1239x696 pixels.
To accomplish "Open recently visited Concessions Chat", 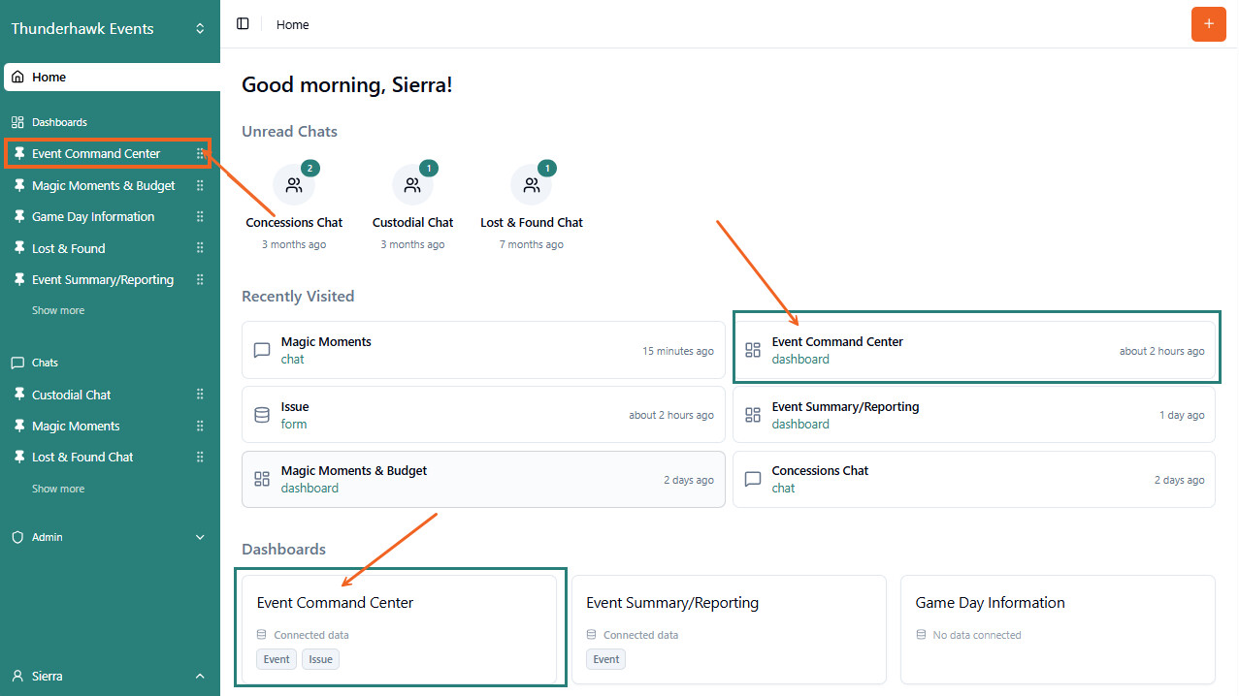I will 974,479.
